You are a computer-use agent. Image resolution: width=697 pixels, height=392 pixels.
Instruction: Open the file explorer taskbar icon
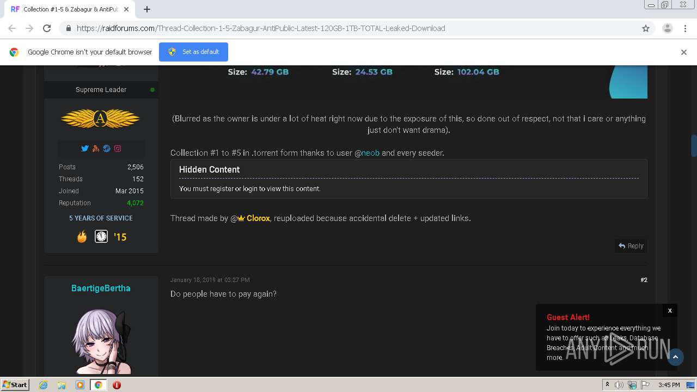pos(62,385)
